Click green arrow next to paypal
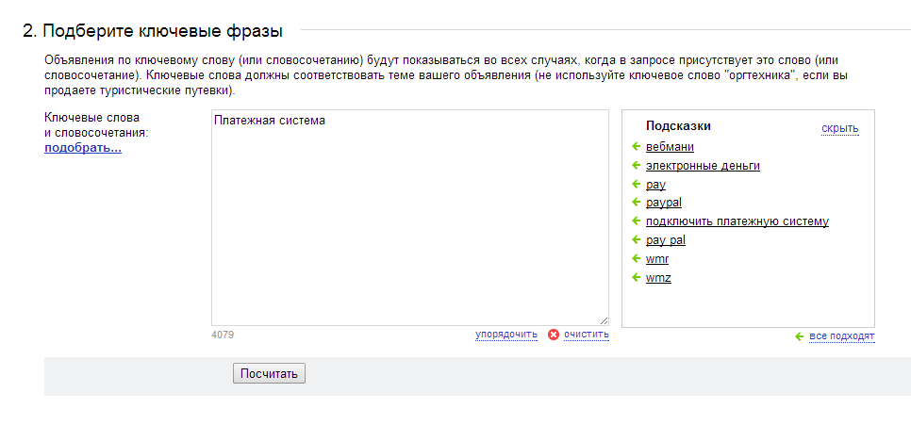The height and width of the screenshot is (425, 911). 637,203
